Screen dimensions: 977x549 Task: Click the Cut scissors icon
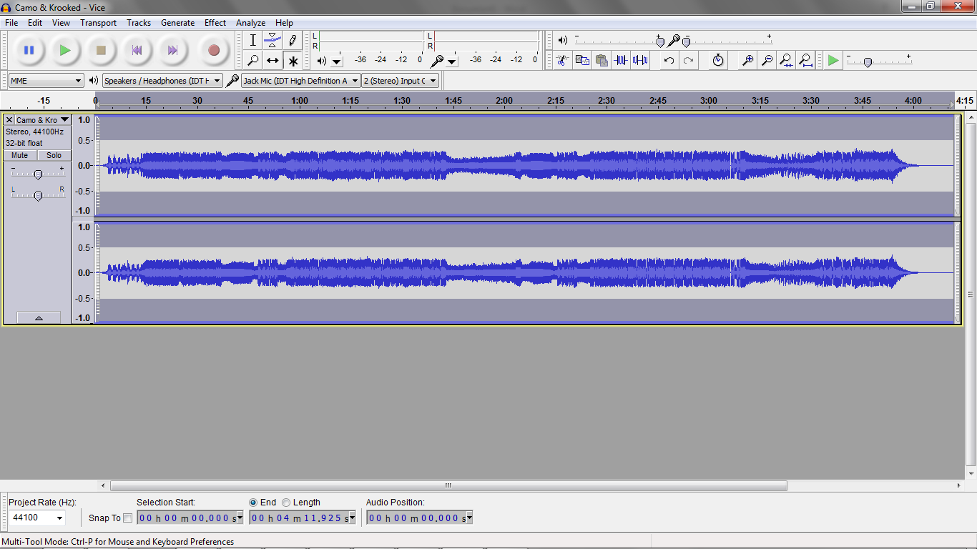tap(562, 60)
